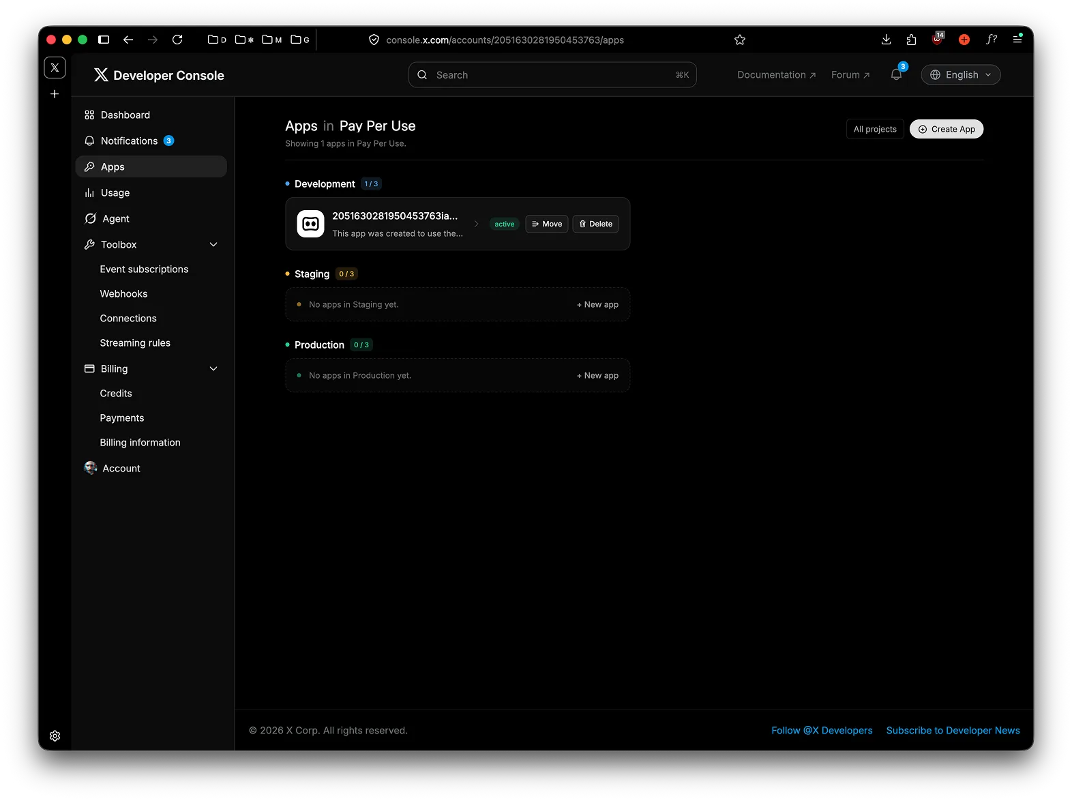This screenshot has width=1072, height=801.
Task: Open browser downloads icon
Action: pyautogui.click(x=886, y=40)
